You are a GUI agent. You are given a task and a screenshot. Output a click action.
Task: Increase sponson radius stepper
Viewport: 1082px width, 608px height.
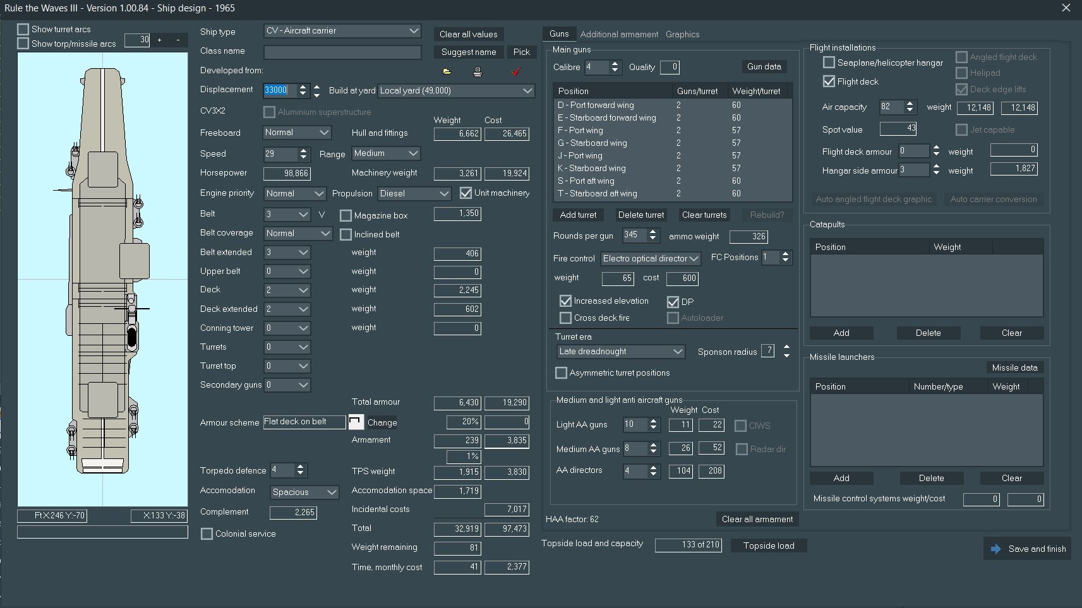tap(786, 347)
